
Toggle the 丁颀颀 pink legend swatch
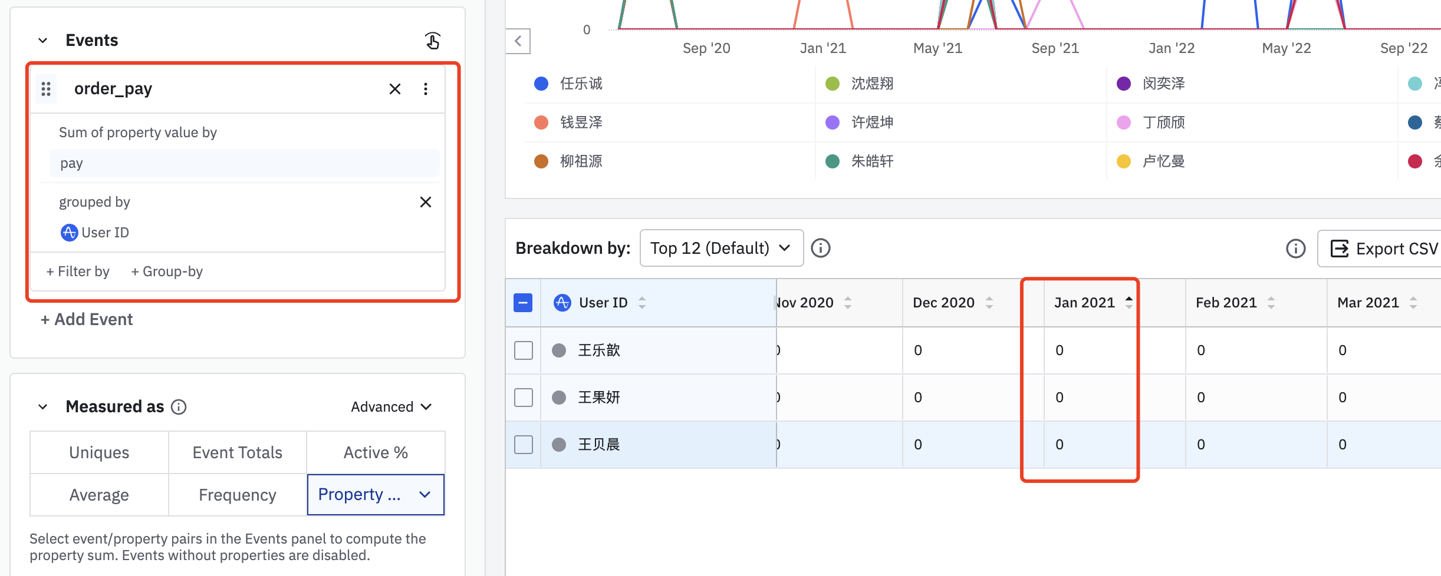[x=1124, y=123]
